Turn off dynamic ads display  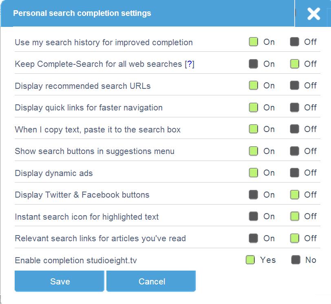(295, 173)
